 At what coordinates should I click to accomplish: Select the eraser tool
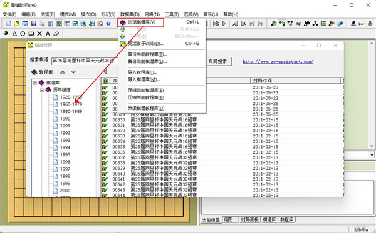[56, 34]
